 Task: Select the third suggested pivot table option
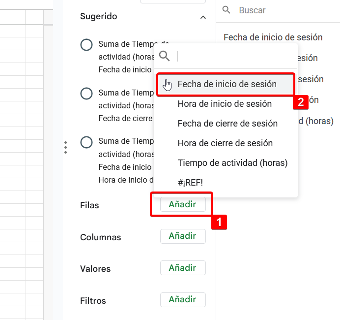(x=86, y=142)
